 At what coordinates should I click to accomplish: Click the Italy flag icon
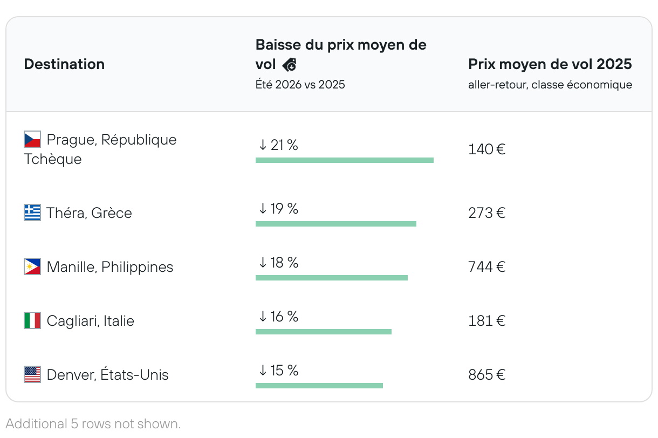[32, 320]
